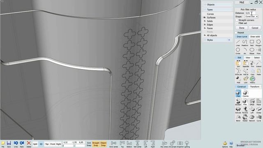Toggle visibility of Faces type
Image resolution: width=263 pixels, height=148 pixels.
[x=205, y=28]
